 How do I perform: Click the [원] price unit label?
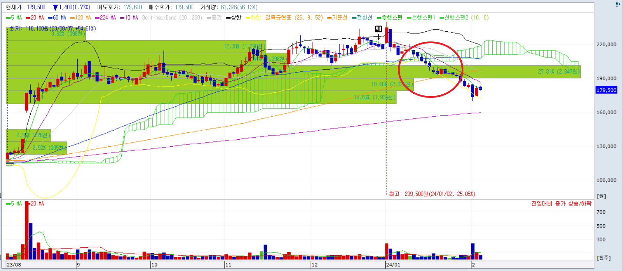(x=601, y=196)
